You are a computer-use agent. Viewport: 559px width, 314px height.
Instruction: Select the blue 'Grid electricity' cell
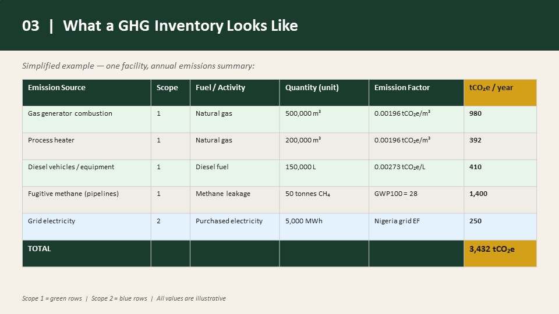(87, 227)
